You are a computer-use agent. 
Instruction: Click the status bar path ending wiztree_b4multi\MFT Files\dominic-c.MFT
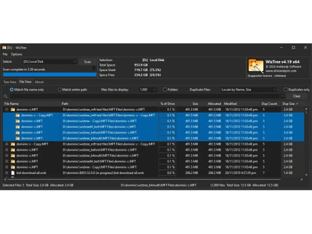point(158,185)
